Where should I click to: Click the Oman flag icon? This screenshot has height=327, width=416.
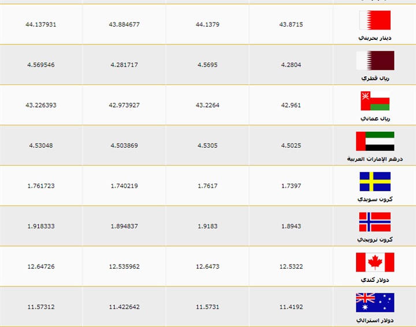[x=375, y=101]
